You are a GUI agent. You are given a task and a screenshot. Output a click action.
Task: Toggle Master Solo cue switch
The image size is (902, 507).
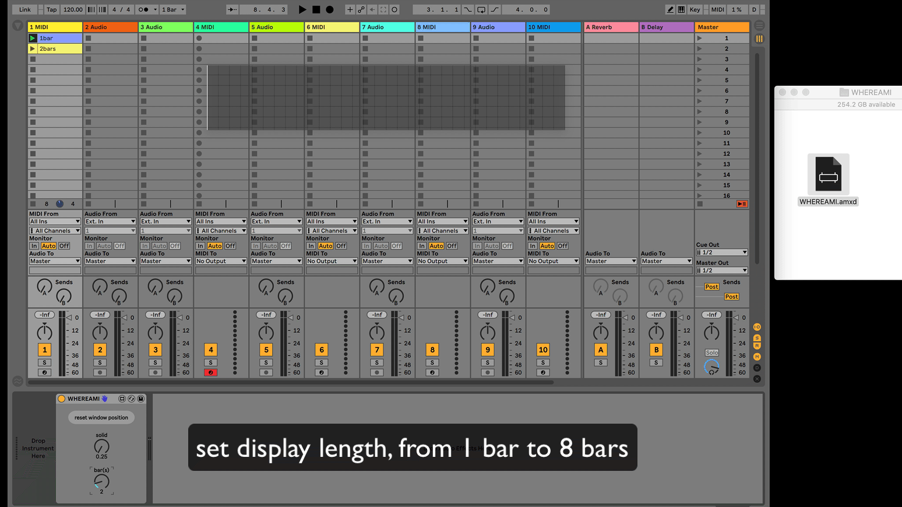711,353
